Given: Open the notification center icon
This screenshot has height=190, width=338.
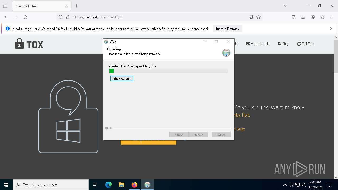Looking at the screenshot, I should point(330,185).
